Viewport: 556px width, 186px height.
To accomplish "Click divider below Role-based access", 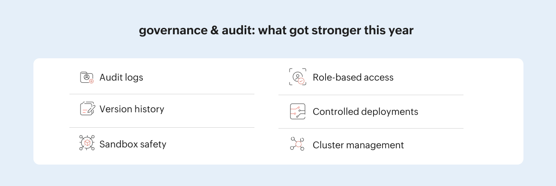I will [x=371, y=95].
